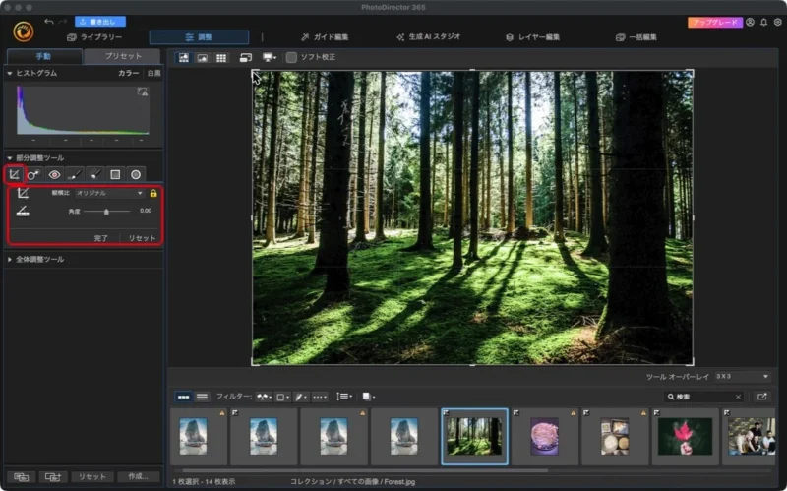
Task: Open the rating dots filter dropdown
Action: [320, 398]
